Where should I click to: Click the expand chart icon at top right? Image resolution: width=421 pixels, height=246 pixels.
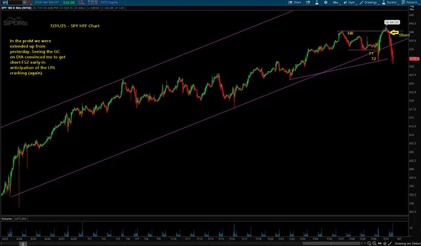pyautogui.click(x=412, y=8)
